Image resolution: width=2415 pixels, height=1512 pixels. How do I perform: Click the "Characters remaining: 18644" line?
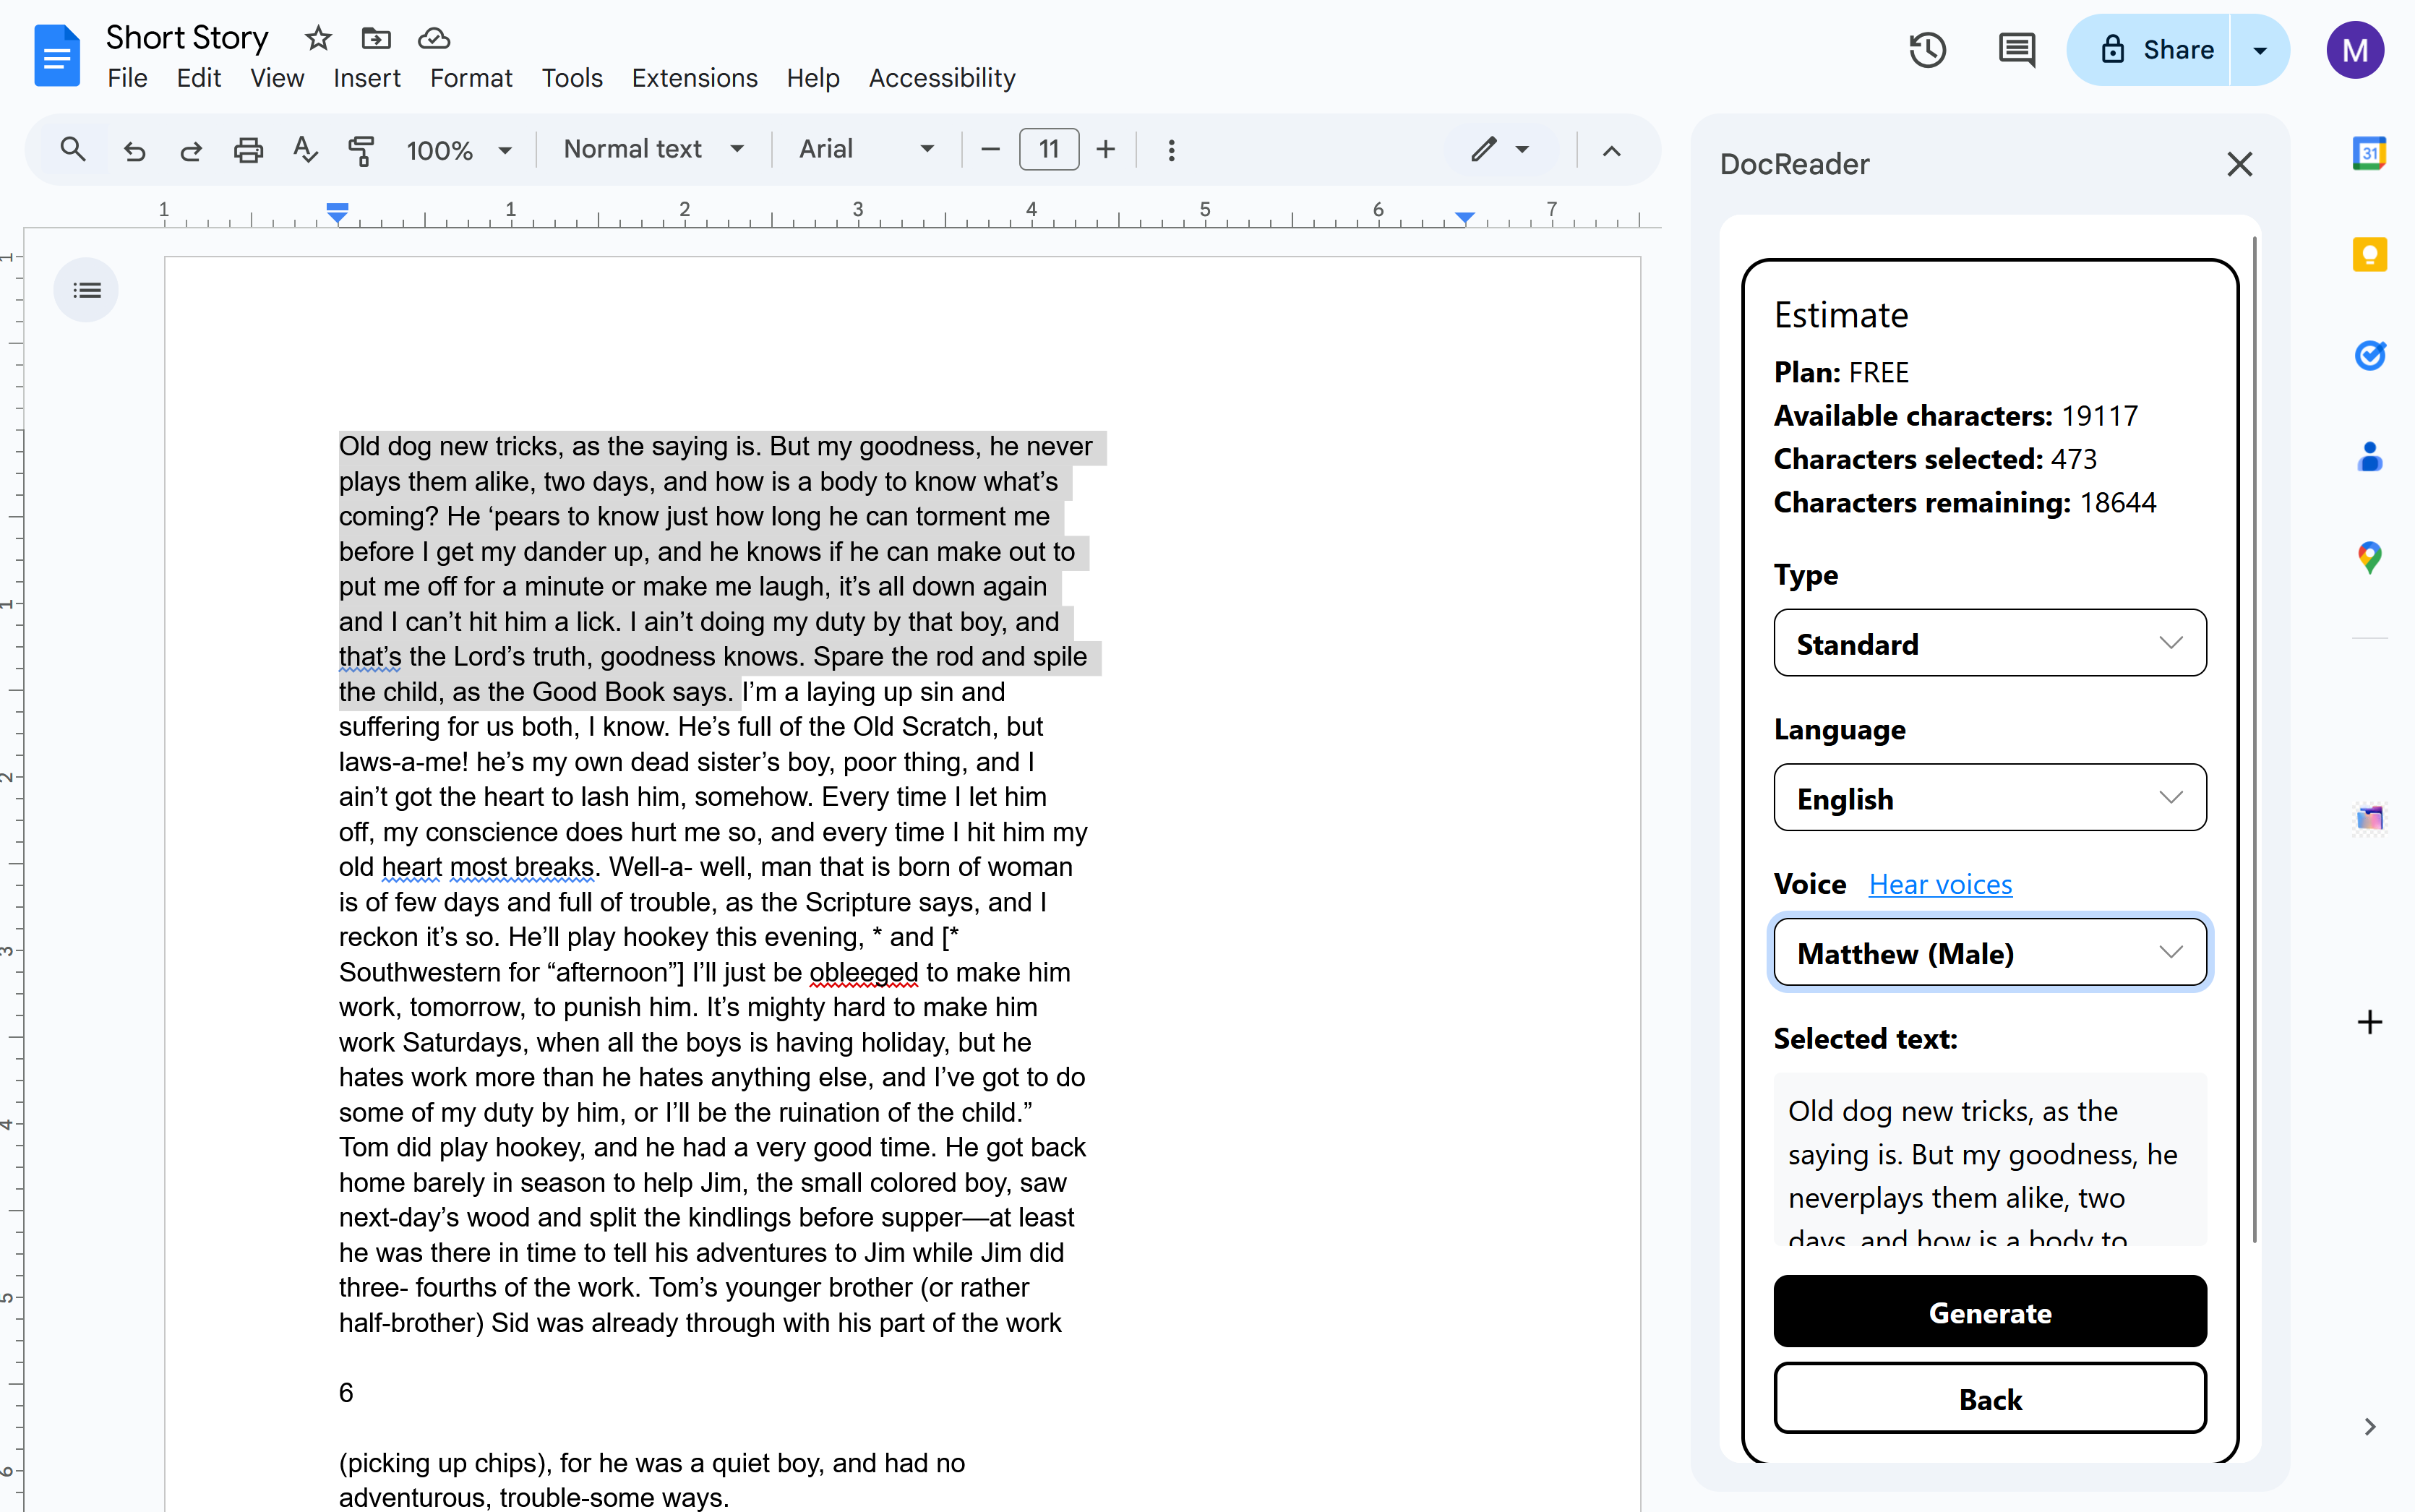pyautogui.click(x=1964, y=502)
